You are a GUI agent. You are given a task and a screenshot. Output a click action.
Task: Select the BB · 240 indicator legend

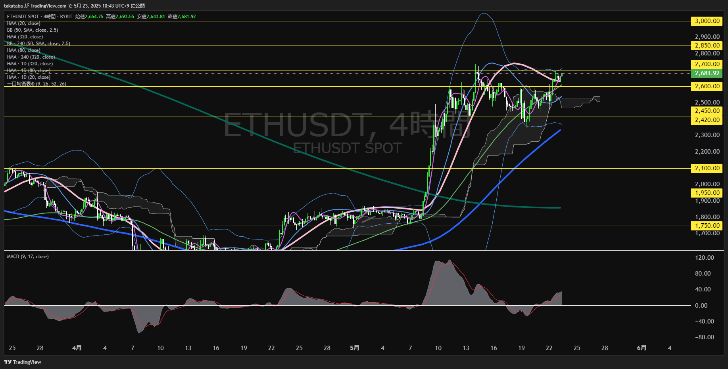click(x=38, y=44)
